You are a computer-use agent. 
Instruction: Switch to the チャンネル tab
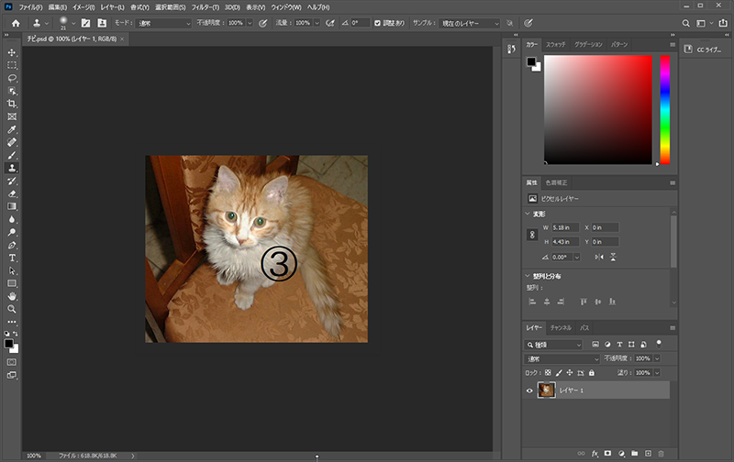561,327
